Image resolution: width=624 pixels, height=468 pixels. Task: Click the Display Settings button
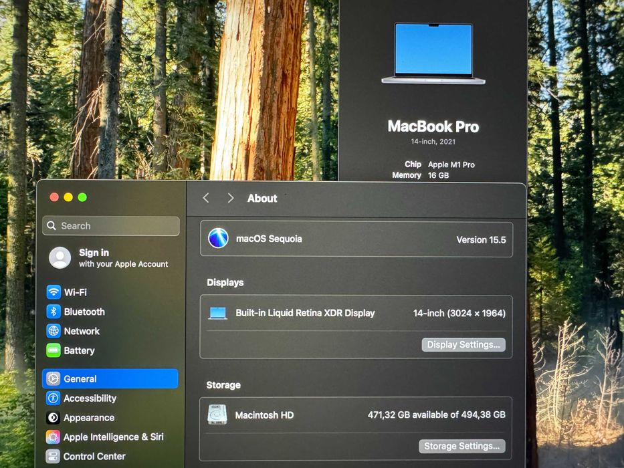click(463, 344)
